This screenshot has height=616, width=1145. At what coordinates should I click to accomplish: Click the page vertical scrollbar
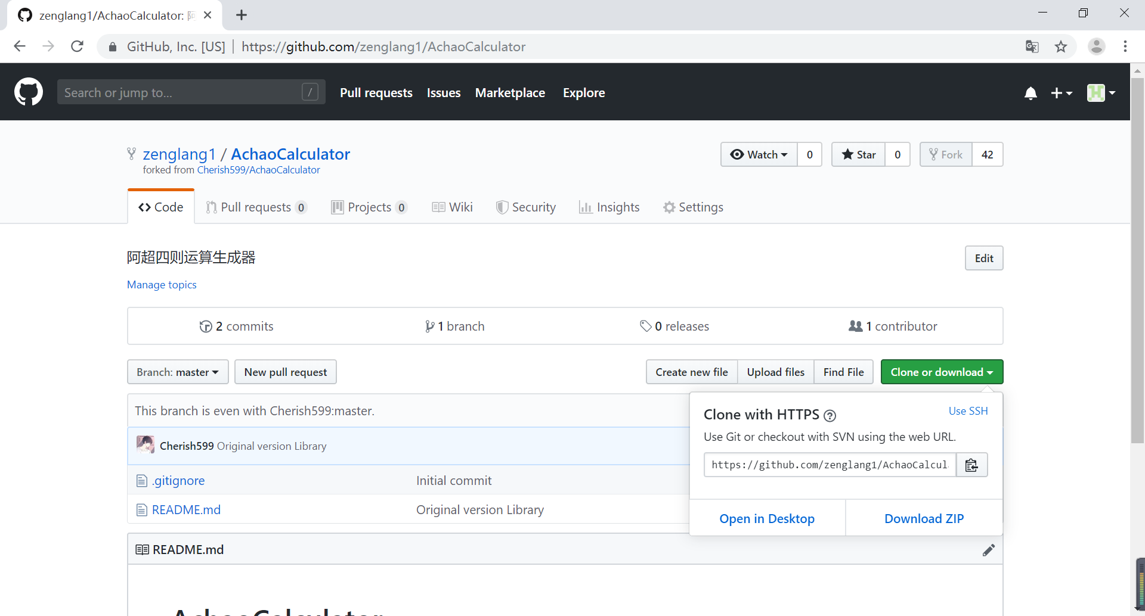1138,260
